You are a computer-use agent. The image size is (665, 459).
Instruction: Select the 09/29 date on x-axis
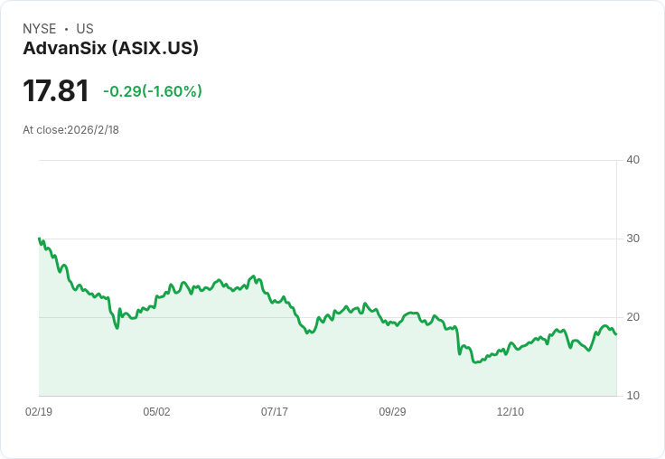[392, 412]
